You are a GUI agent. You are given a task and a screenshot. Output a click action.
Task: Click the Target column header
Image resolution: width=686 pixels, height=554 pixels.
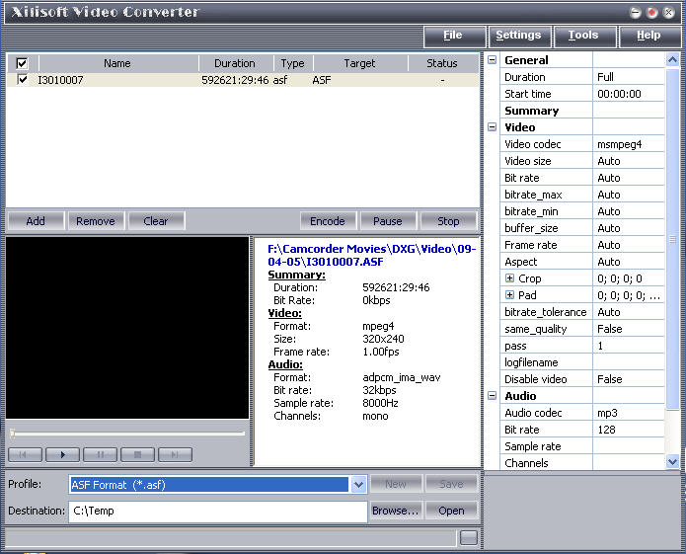[359, 63]
